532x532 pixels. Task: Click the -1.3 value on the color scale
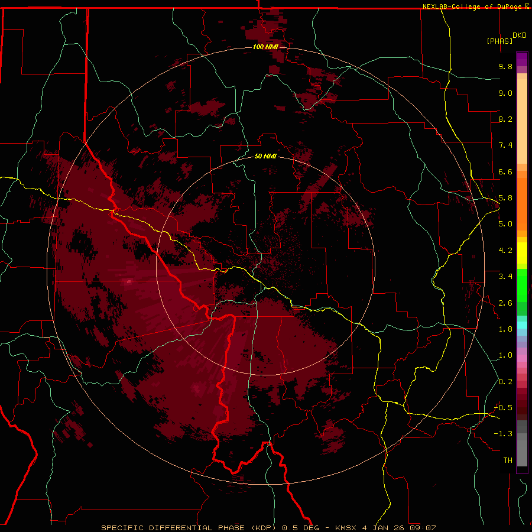click(504, 434)
